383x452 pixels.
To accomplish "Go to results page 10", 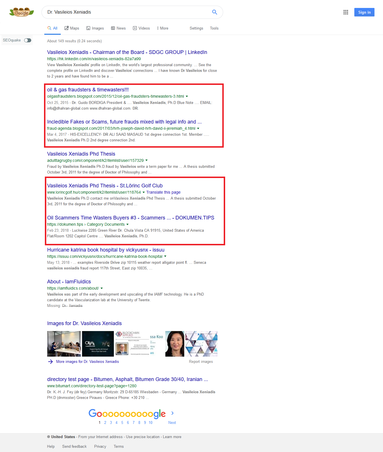I will [150, 422].
